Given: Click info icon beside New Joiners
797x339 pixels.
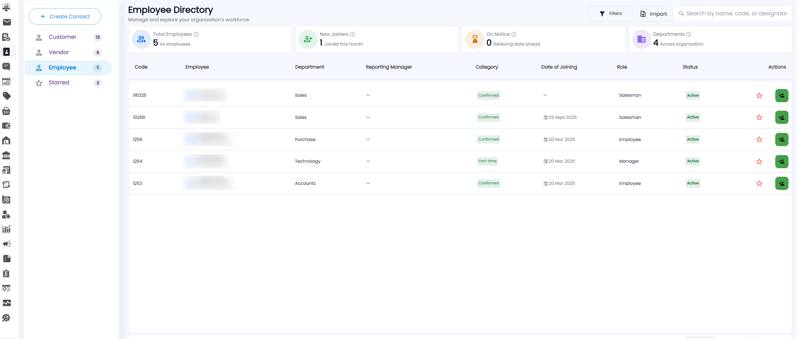Looking at the screenshot, I should (353, 34).
